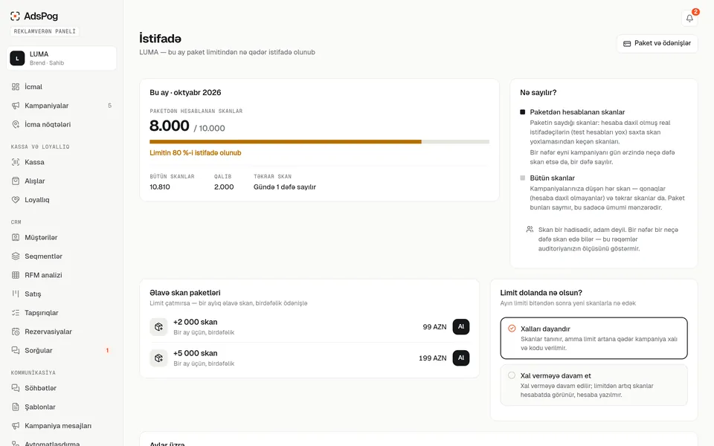Viewport: 714px width, 446px height.
Task: Click the 'Gündə 1 dəfə sayılır' value
Action: (285, 187)
